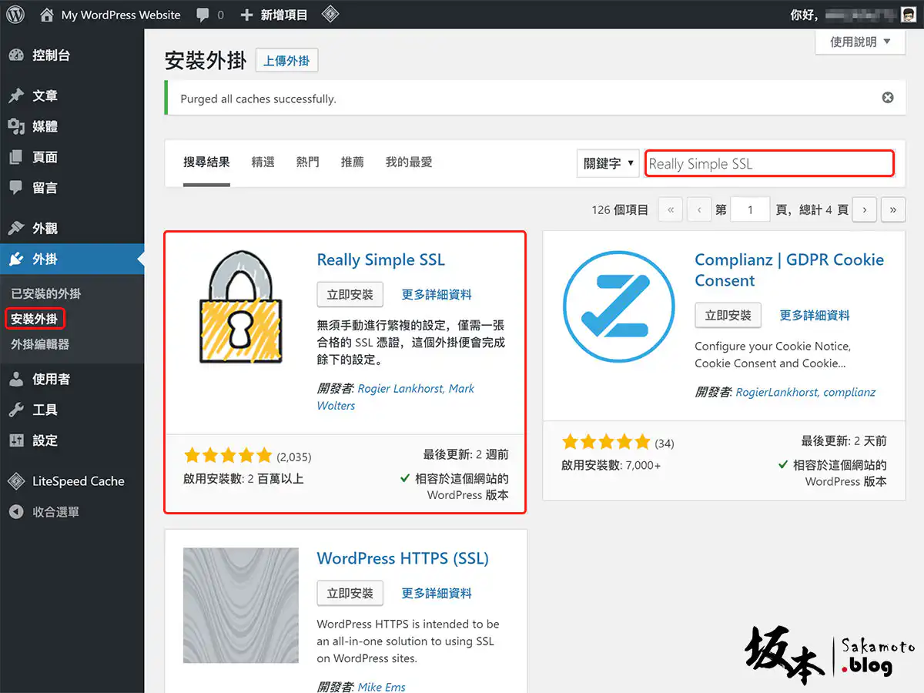Viewport: 924px width, 693px height.
Task: Click the LiteSpeed diamond icon in top bar
Action: pos(330,15)
